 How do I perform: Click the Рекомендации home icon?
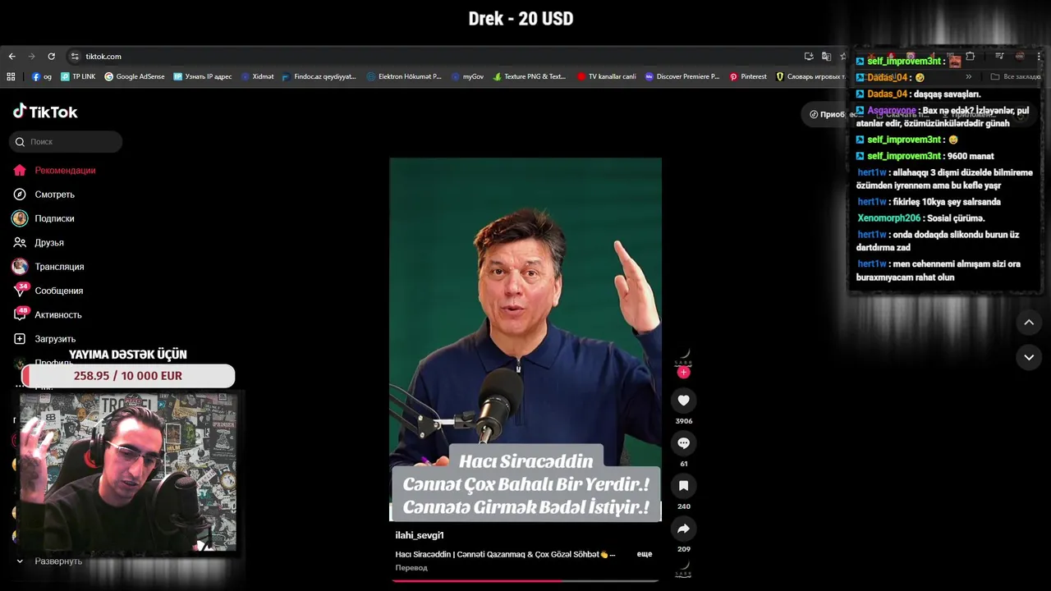[x=20, y=171]
